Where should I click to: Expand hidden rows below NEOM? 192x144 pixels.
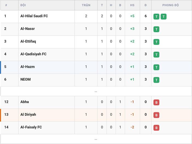[x=96, y=91]
